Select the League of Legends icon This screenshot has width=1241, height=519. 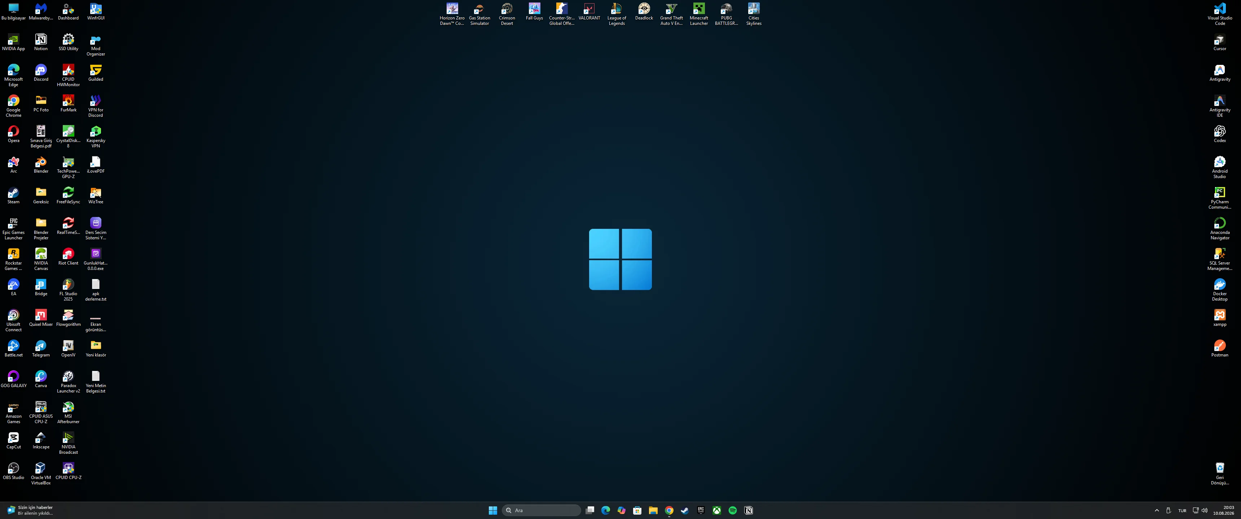tap(617, 14)
